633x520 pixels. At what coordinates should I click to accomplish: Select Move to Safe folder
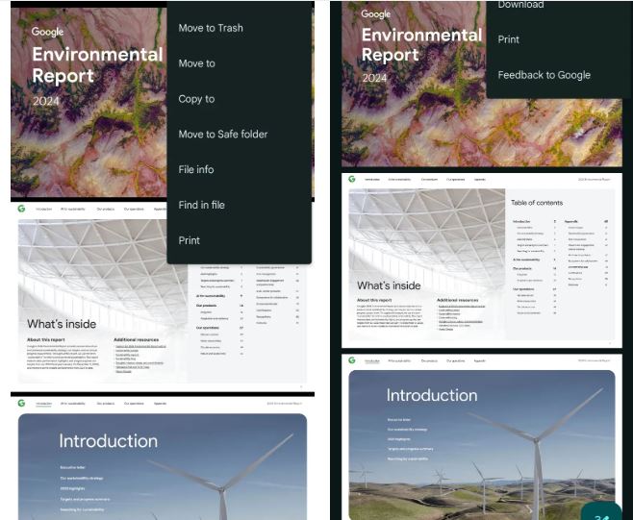(x=223, y=135)
